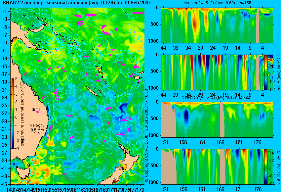
Task: Click the dark blue cold blob in the lat=-22 temperature section
Action: (x=186, y=115)
